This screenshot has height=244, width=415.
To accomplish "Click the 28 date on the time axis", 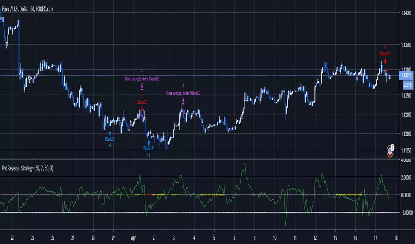I will click(93, 238).
